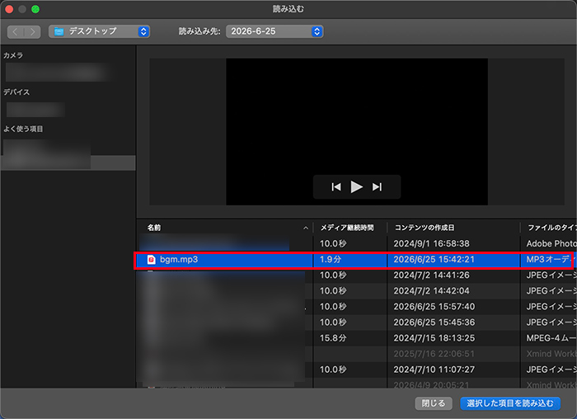Click the よく使う項目 sidebar heading
The width and height of the screenshot is (577, 419).
[x=23, y=129]
